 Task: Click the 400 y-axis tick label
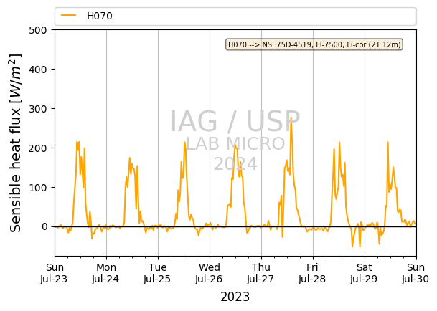(x=38, y=70)
